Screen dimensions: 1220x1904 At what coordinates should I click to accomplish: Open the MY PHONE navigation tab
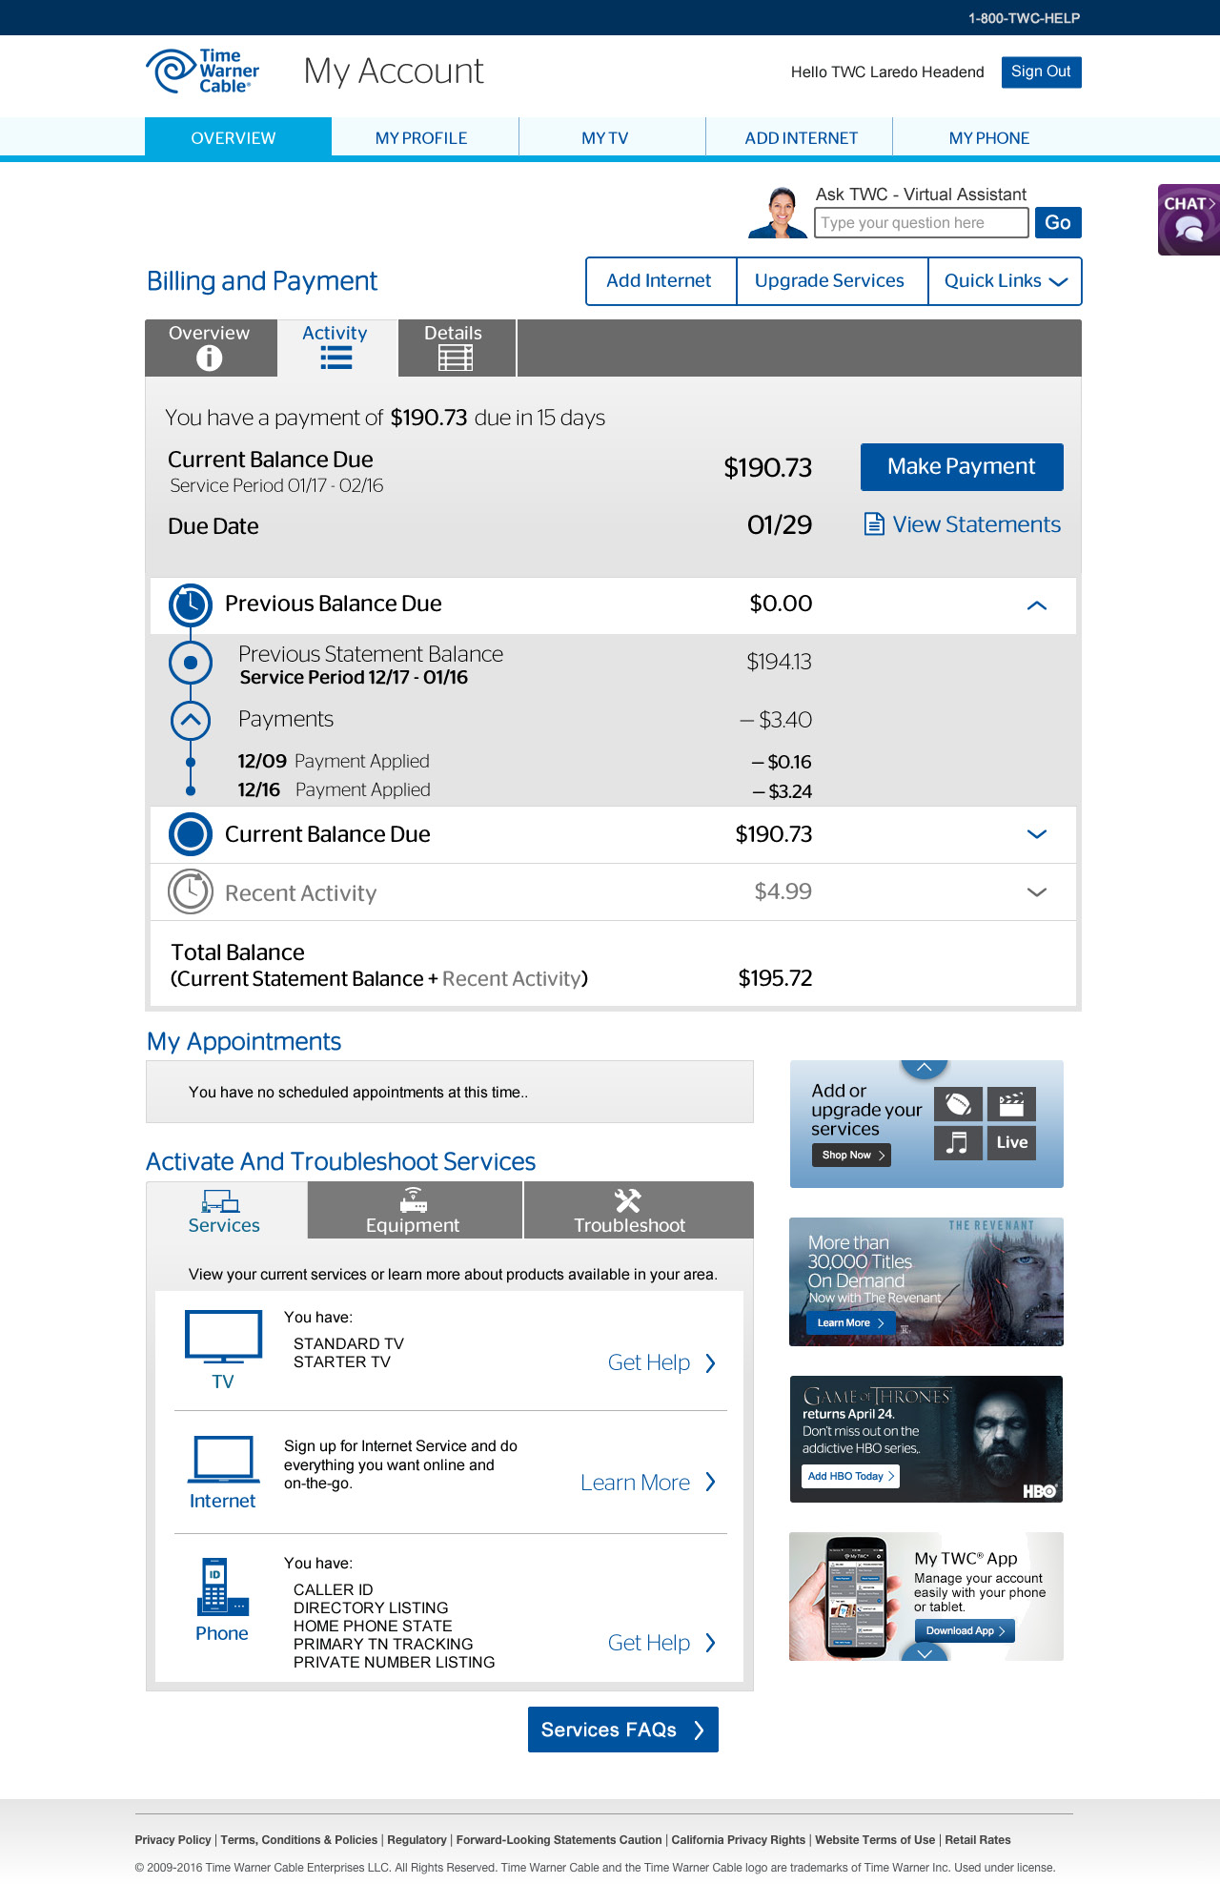click(987, 138)
